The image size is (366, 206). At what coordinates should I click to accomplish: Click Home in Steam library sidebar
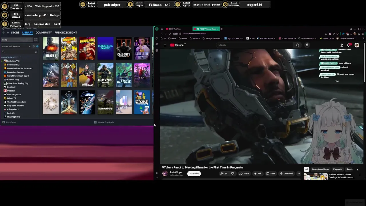pyautogui.click(x=17, y=40)
